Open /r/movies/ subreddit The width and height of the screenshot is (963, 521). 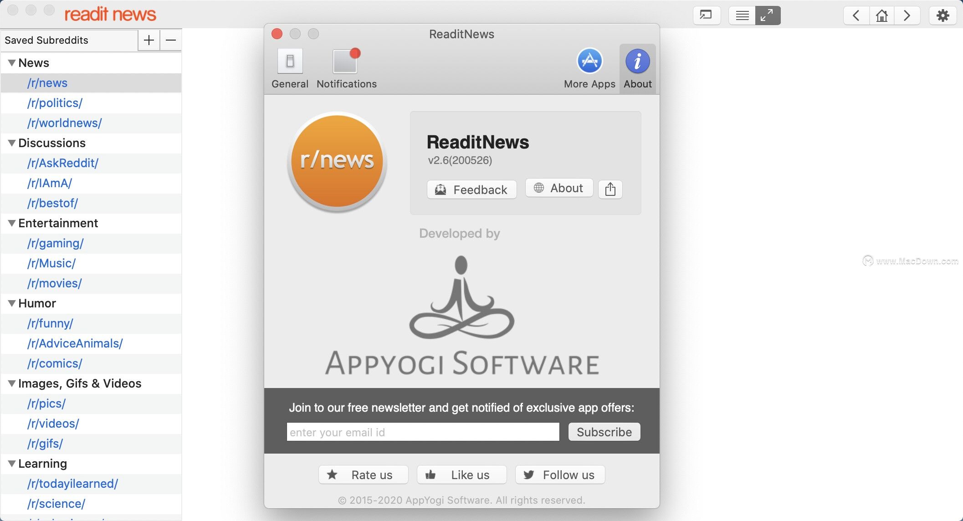pos(91,283)
